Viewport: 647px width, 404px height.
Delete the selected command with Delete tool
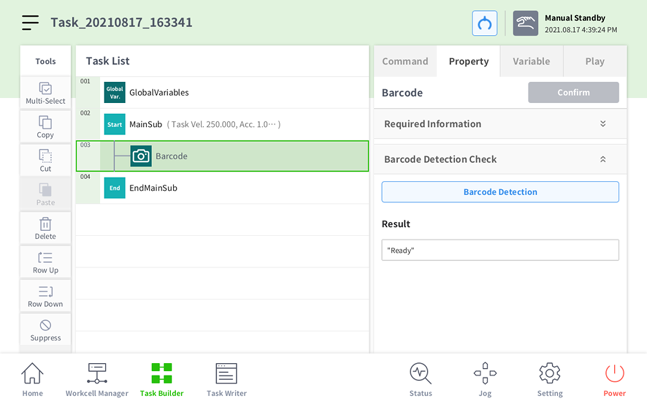[x=46, y=228]
